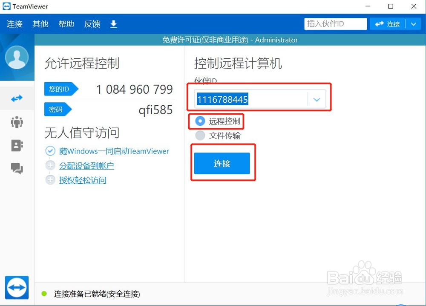
Task: Expand the connect options chevron at top right
Action: point(412,24)
